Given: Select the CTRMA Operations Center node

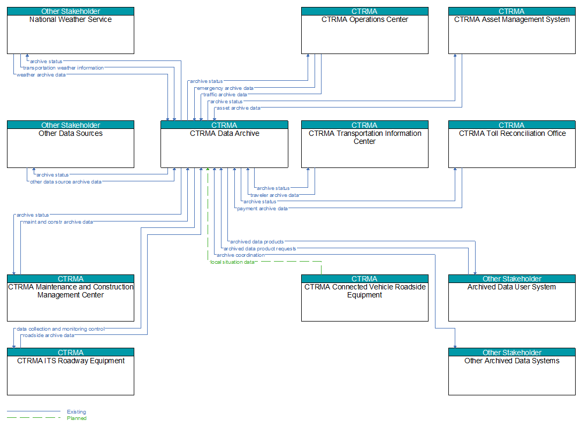Looking at the screenshot, I should point(365,30).
